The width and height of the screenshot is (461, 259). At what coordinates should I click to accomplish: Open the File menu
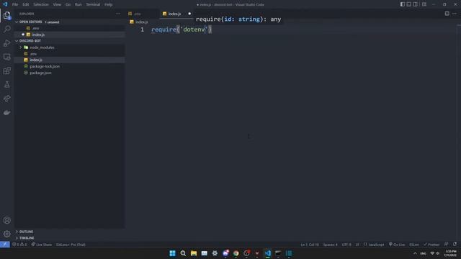point(15,4)
